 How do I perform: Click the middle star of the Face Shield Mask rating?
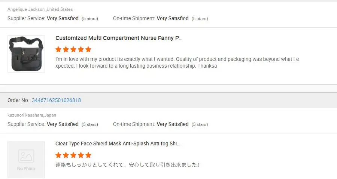[x=73, y=155]
